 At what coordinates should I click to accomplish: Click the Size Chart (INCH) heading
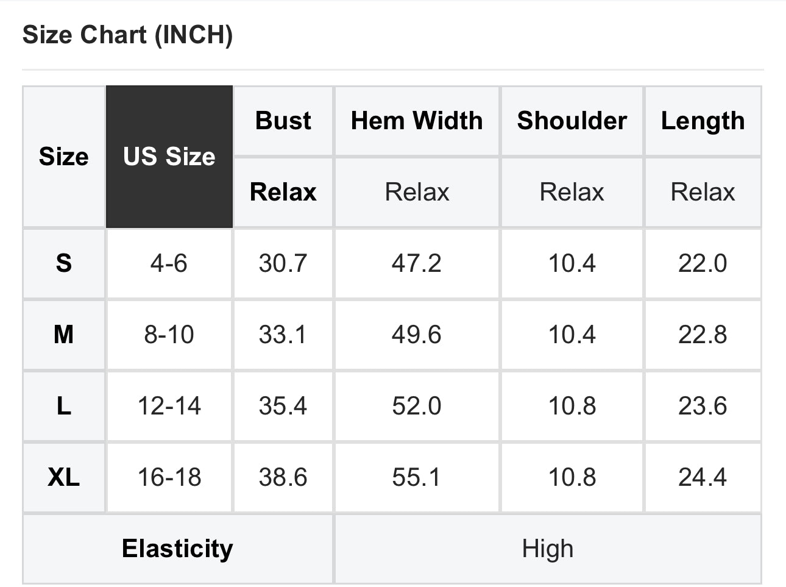(128, 35)
